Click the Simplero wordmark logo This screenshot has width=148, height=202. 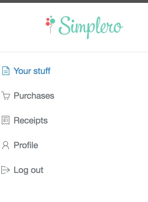click(91, 27)
